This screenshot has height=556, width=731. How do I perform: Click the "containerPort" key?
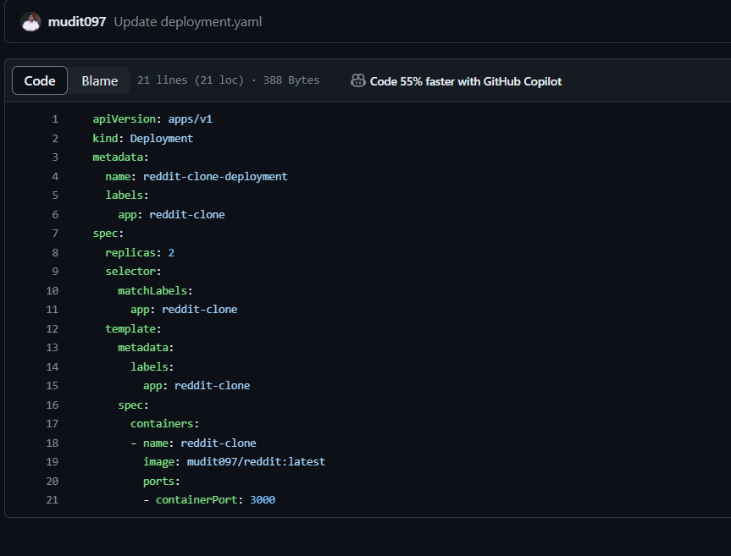pos(197,500)
